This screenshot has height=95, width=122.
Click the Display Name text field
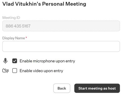coord(61,46)
